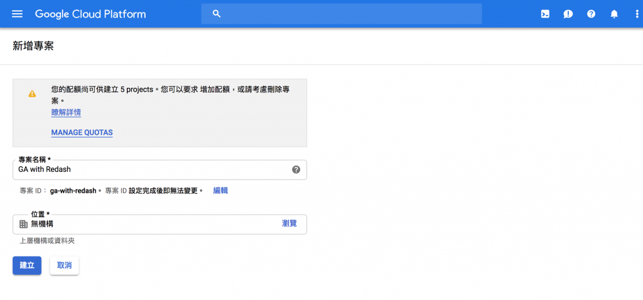The image size is (643, 300).
Task: Open the hamburger navigation menu
Action: click(x=17, y=14)
